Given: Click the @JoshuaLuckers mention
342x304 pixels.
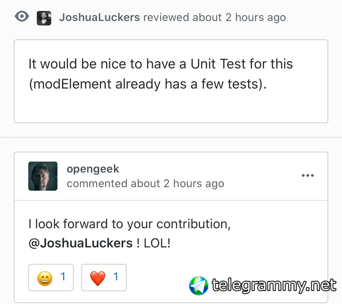Looking at the screenshot, I should coord(81,243).
